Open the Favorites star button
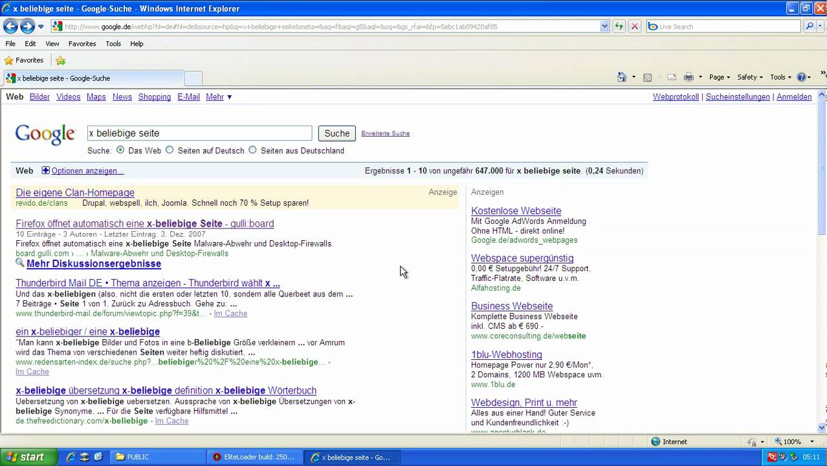Screen dimensions: 827x466 point(24,60)
